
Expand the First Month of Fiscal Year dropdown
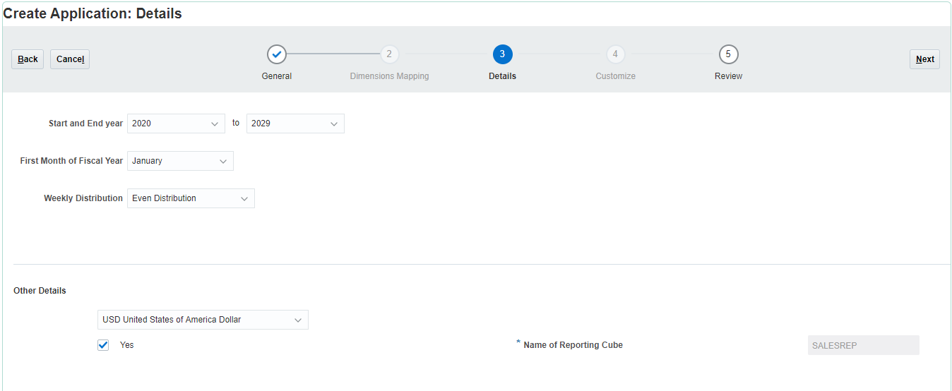(180, 161)
